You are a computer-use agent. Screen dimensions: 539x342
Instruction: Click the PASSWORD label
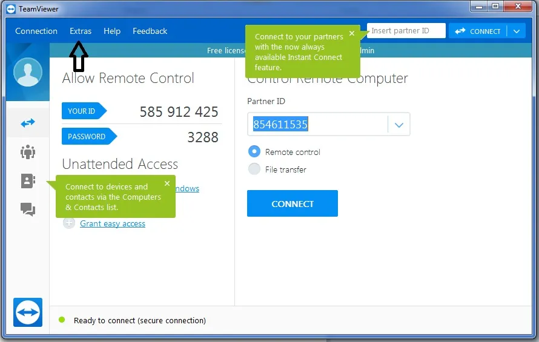tap(89, 136)
